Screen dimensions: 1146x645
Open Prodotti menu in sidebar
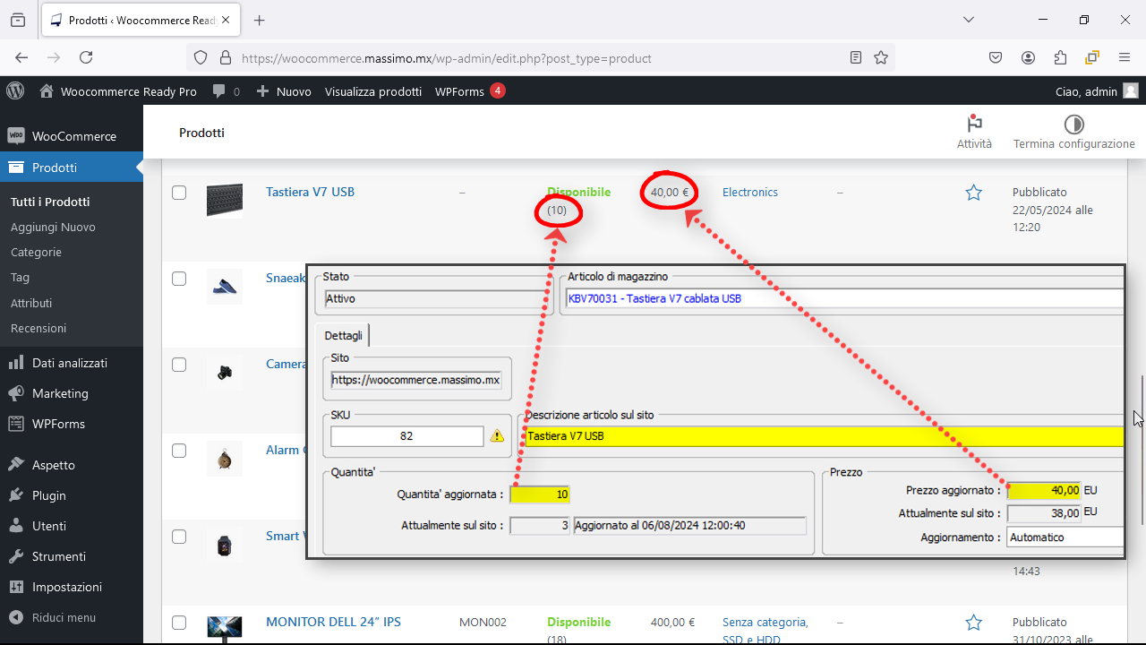click(x=72, y=168)
